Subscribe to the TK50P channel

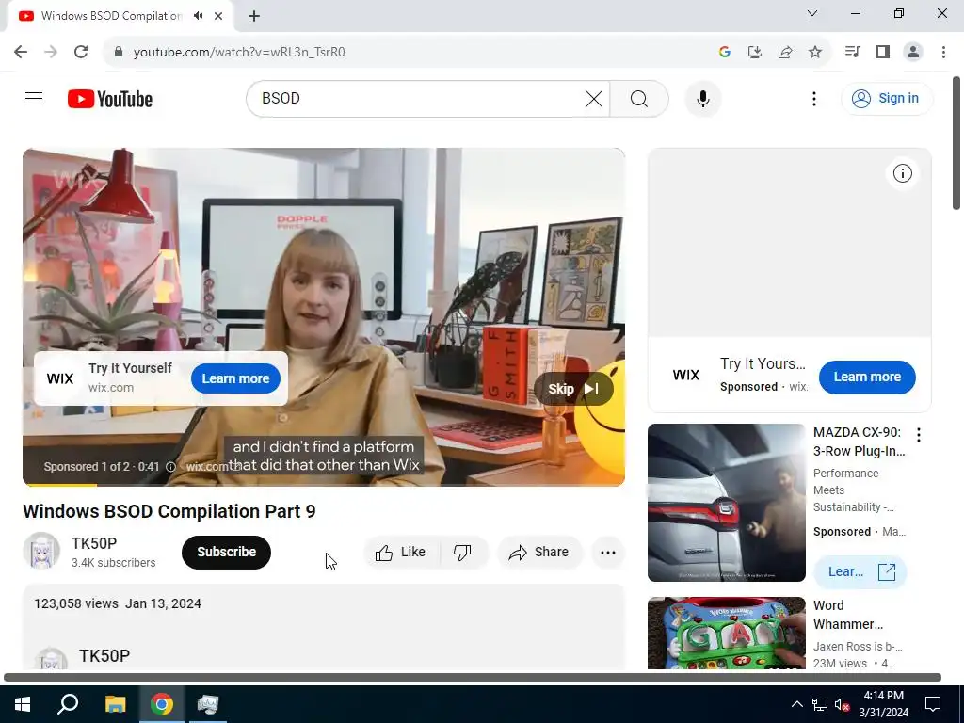coord(226,552)
